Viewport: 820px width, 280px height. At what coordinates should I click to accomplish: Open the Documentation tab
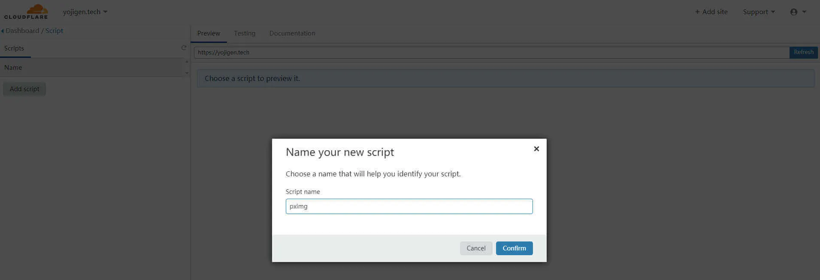click(292, 33)
